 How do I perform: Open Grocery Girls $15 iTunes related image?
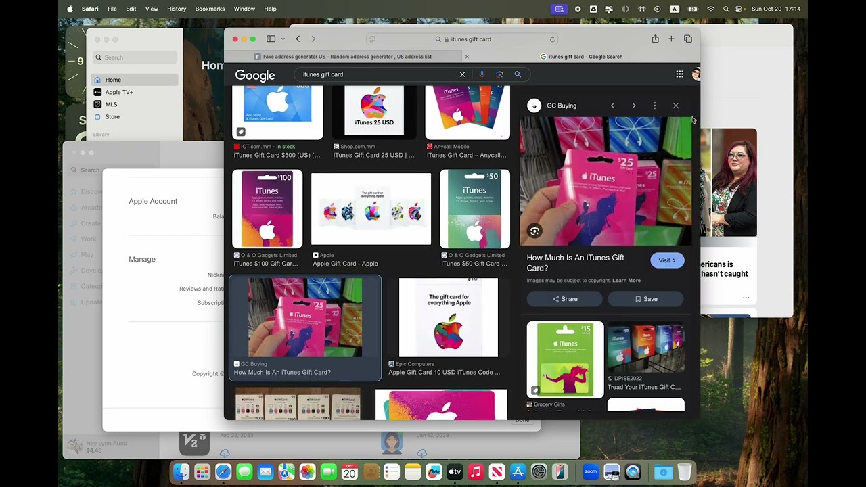coord(565,360)
